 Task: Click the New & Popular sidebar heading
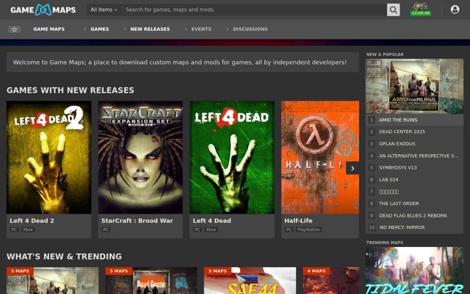385,54
